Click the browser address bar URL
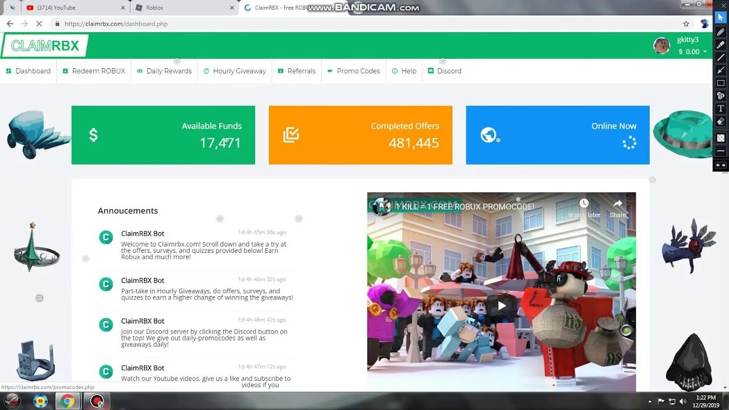Image resolution: width=729 pixels, height=410 pixels. point(116,24)
